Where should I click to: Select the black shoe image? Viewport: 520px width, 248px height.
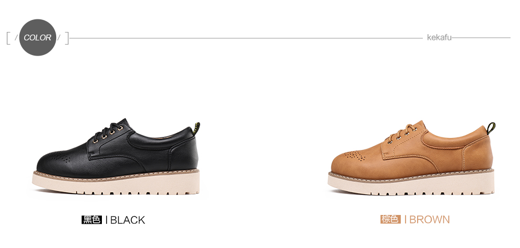[116, 157]
